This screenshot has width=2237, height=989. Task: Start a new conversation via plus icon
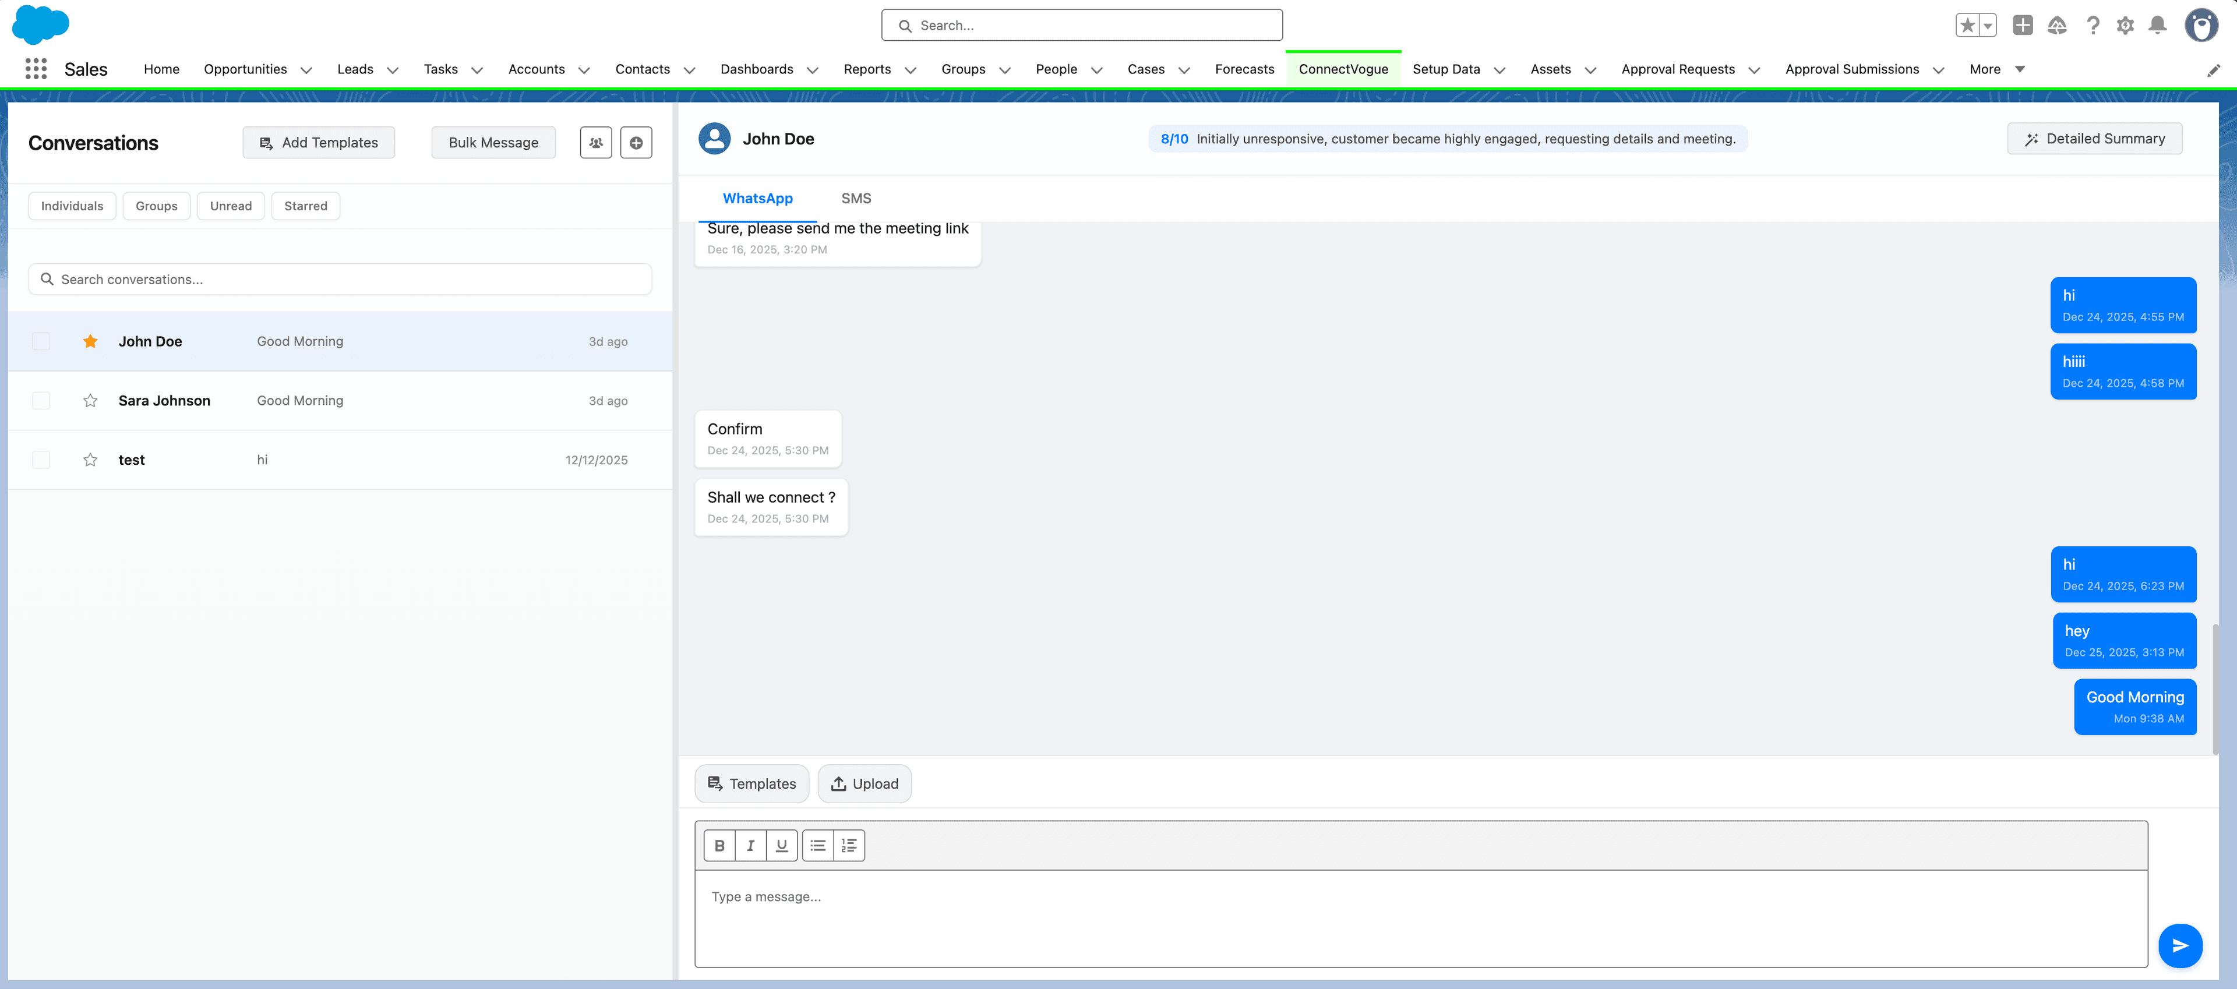[x=637, y=142]
